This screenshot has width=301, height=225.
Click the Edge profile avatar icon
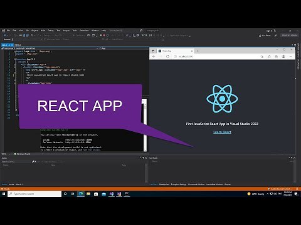click(283, 56)
